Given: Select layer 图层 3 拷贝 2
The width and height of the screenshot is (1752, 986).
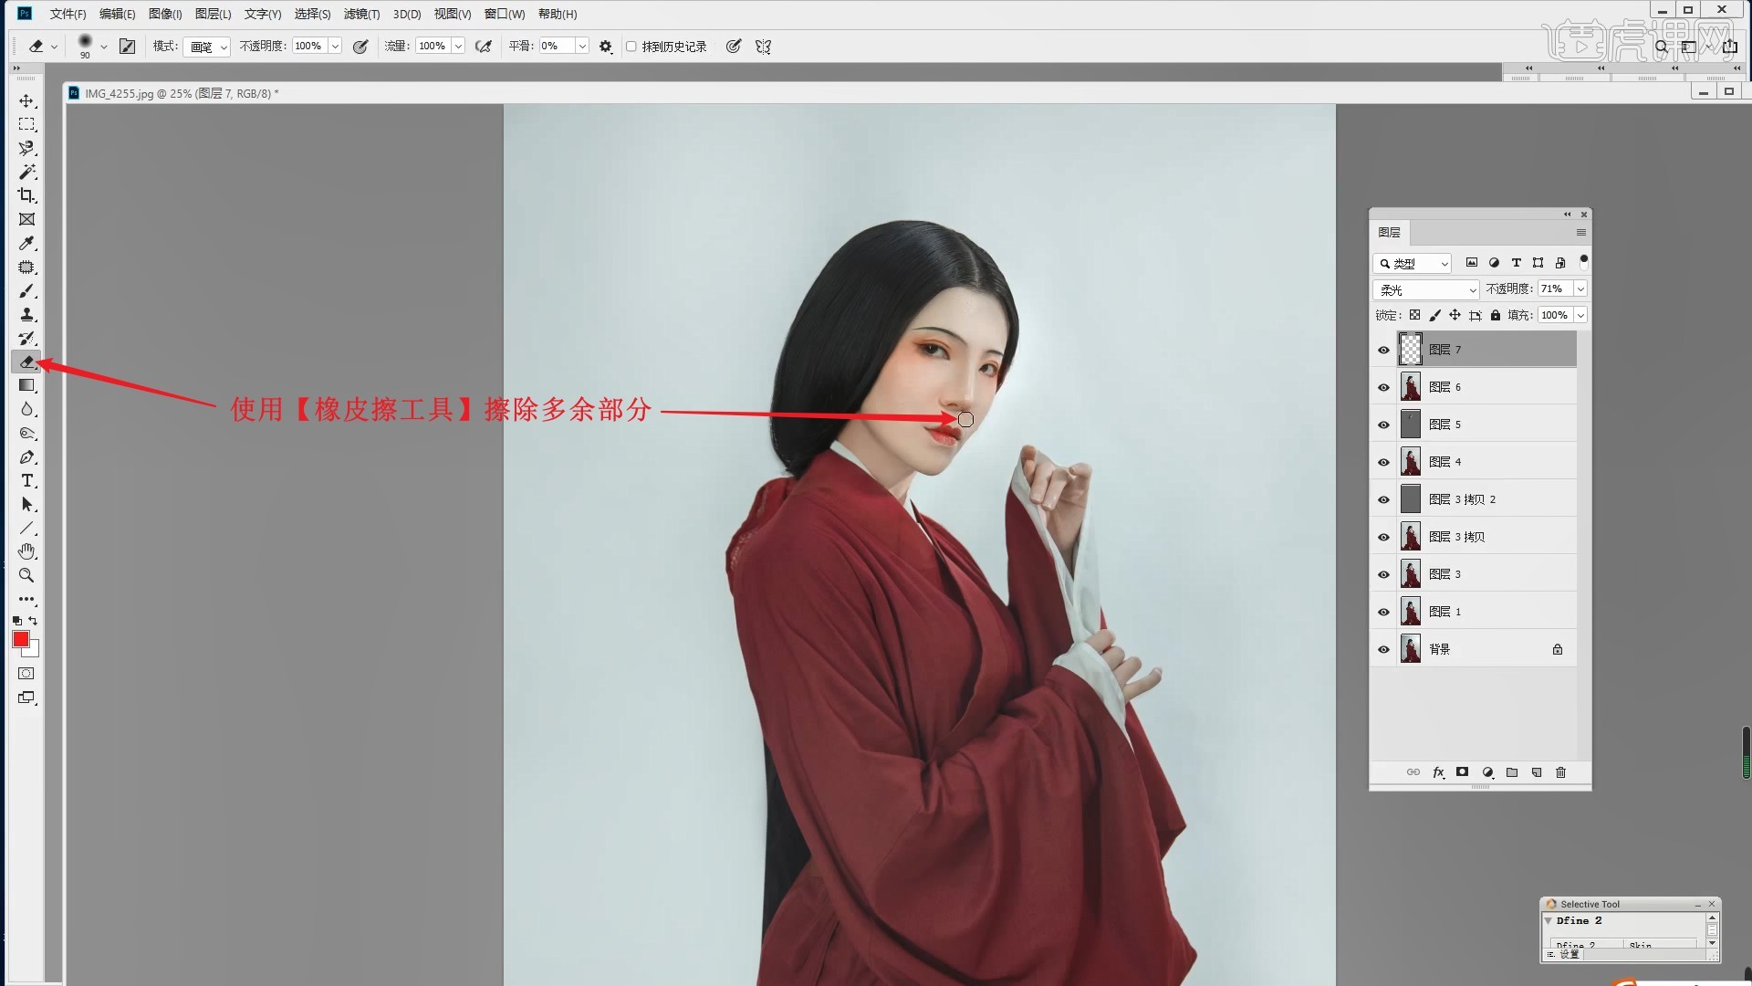Looking at the screenshot, I should [1462, 499].
